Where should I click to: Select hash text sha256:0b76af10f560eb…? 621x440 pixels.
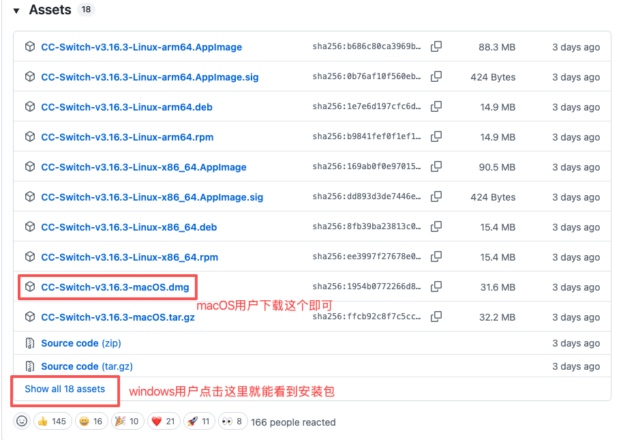tap(366, 76)
